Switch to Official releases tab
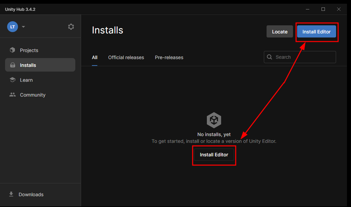Viewport: 351px width, 207px height. coord(126,57)
